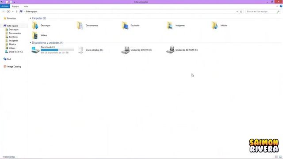Select Descargas in navigation pane
This screenshot has height=159, width=283.
[14, 30]
